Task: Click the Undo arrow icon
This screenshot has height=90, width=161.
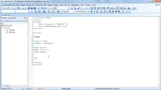Action: pos(42,8)
